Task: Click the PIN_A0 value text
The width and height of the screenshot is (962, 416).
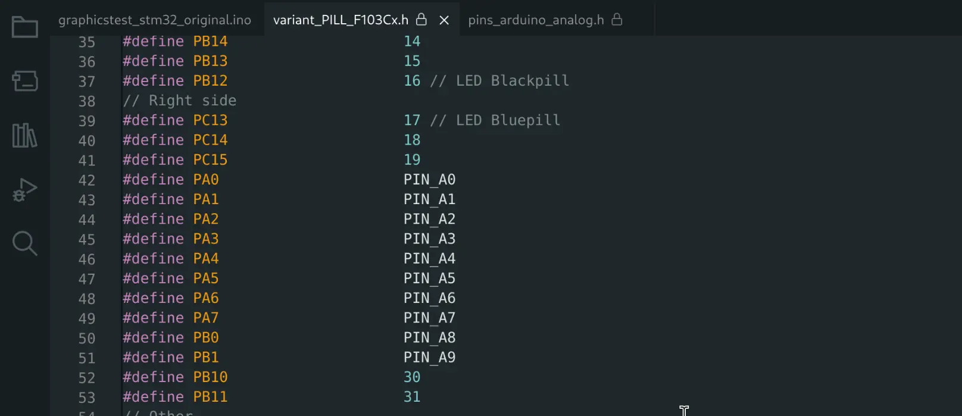Action: pyautogui.click(x=429, y=180)
